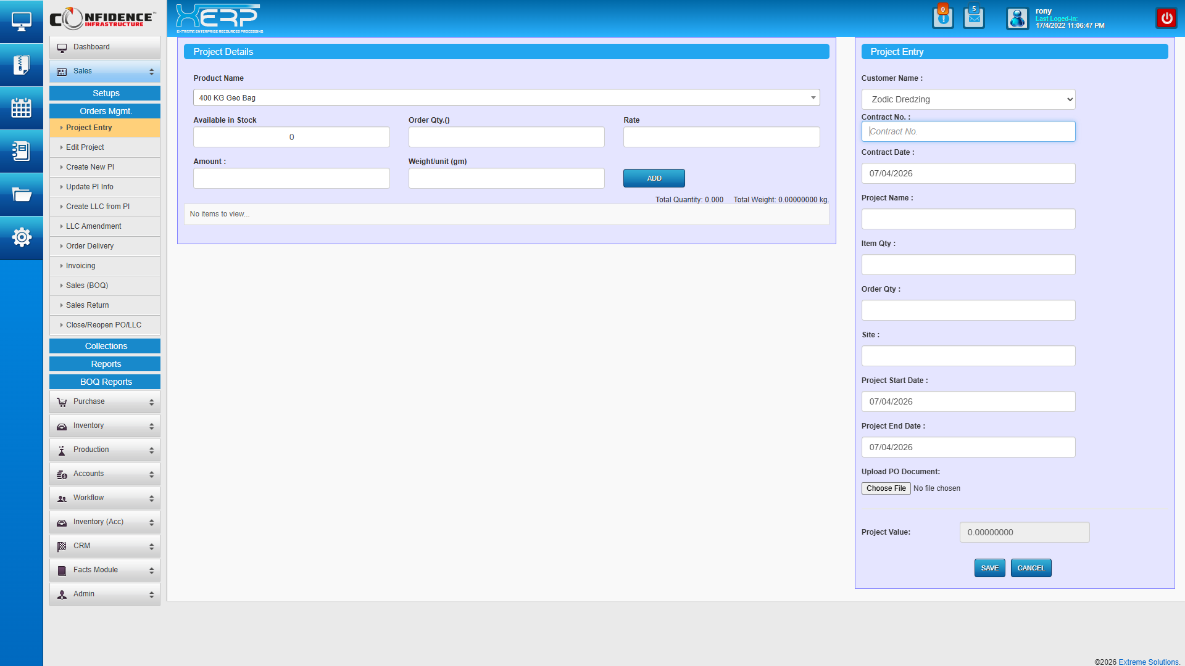Image resolution: width=1185 pixels, height=666 pixels.
Task: Open the Product Name dropdown showing 400 KG Geo Bag
Action: click(813, 97)
